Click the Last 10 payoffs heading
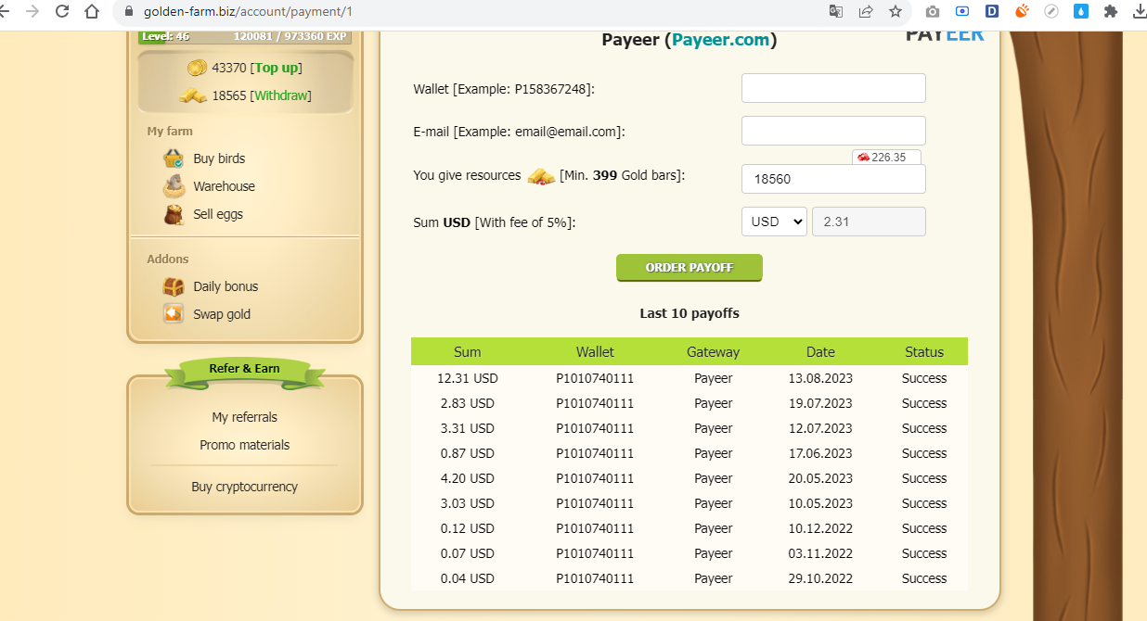Viewport: 1147px width, 621px height. tap(689, 313)
